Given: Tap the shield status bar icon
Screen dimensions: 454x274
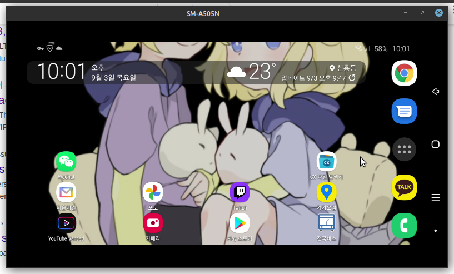Looking at the screenshot, I should pyautogui.click(x=50, y=48).
